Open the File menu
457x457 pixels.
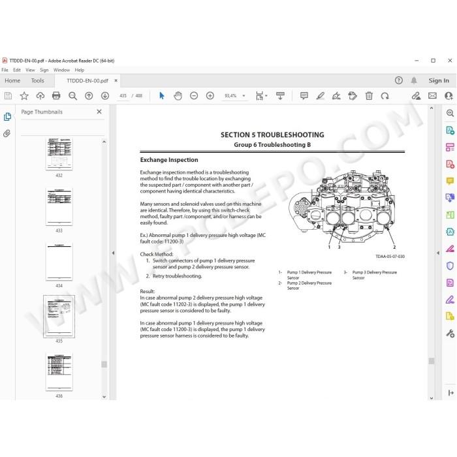click(5, 70)
